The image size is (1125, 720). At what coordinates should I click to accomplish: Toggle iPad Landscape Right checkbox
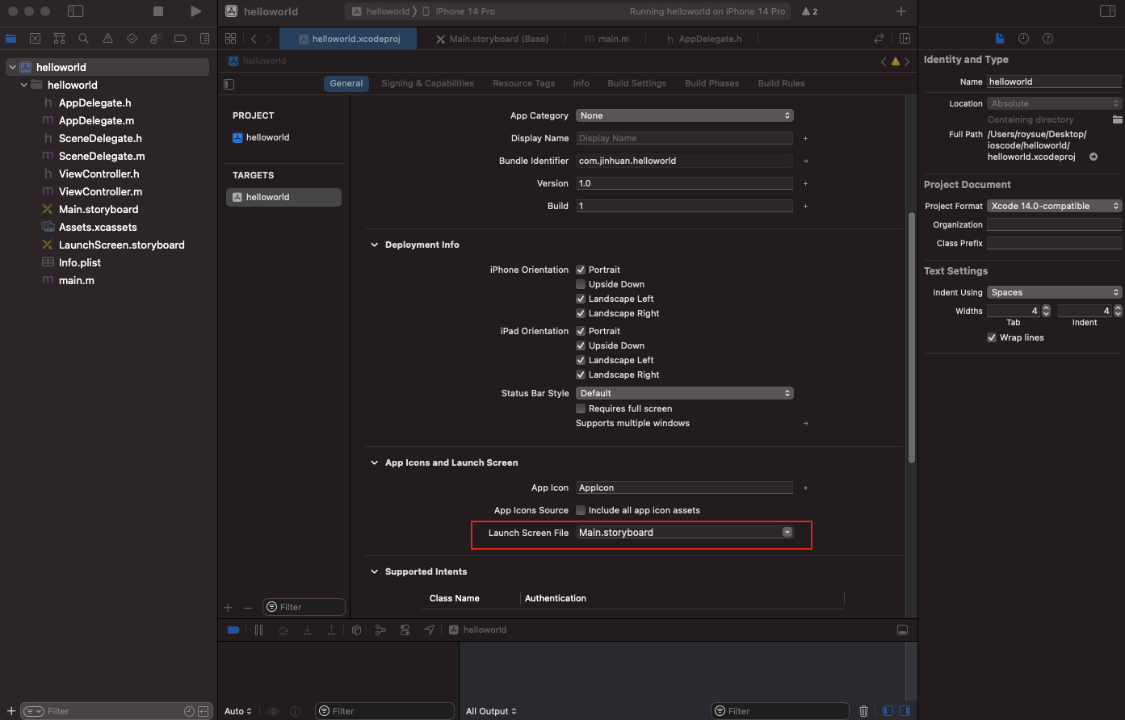(x=580, y=375)
